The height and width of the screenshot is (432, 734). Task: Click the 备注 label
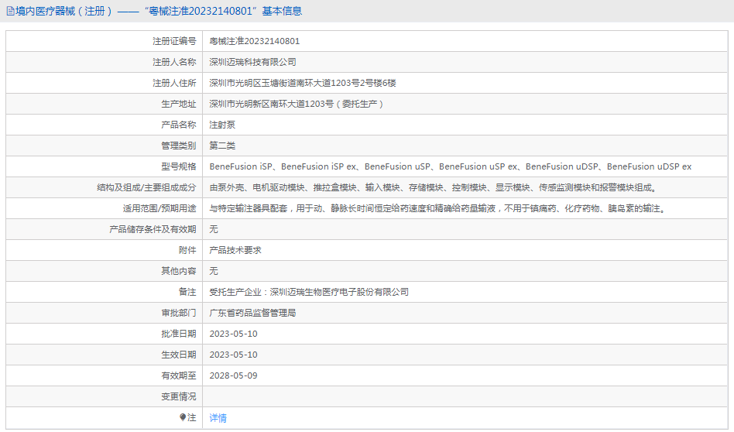click(x=187, y=292)
